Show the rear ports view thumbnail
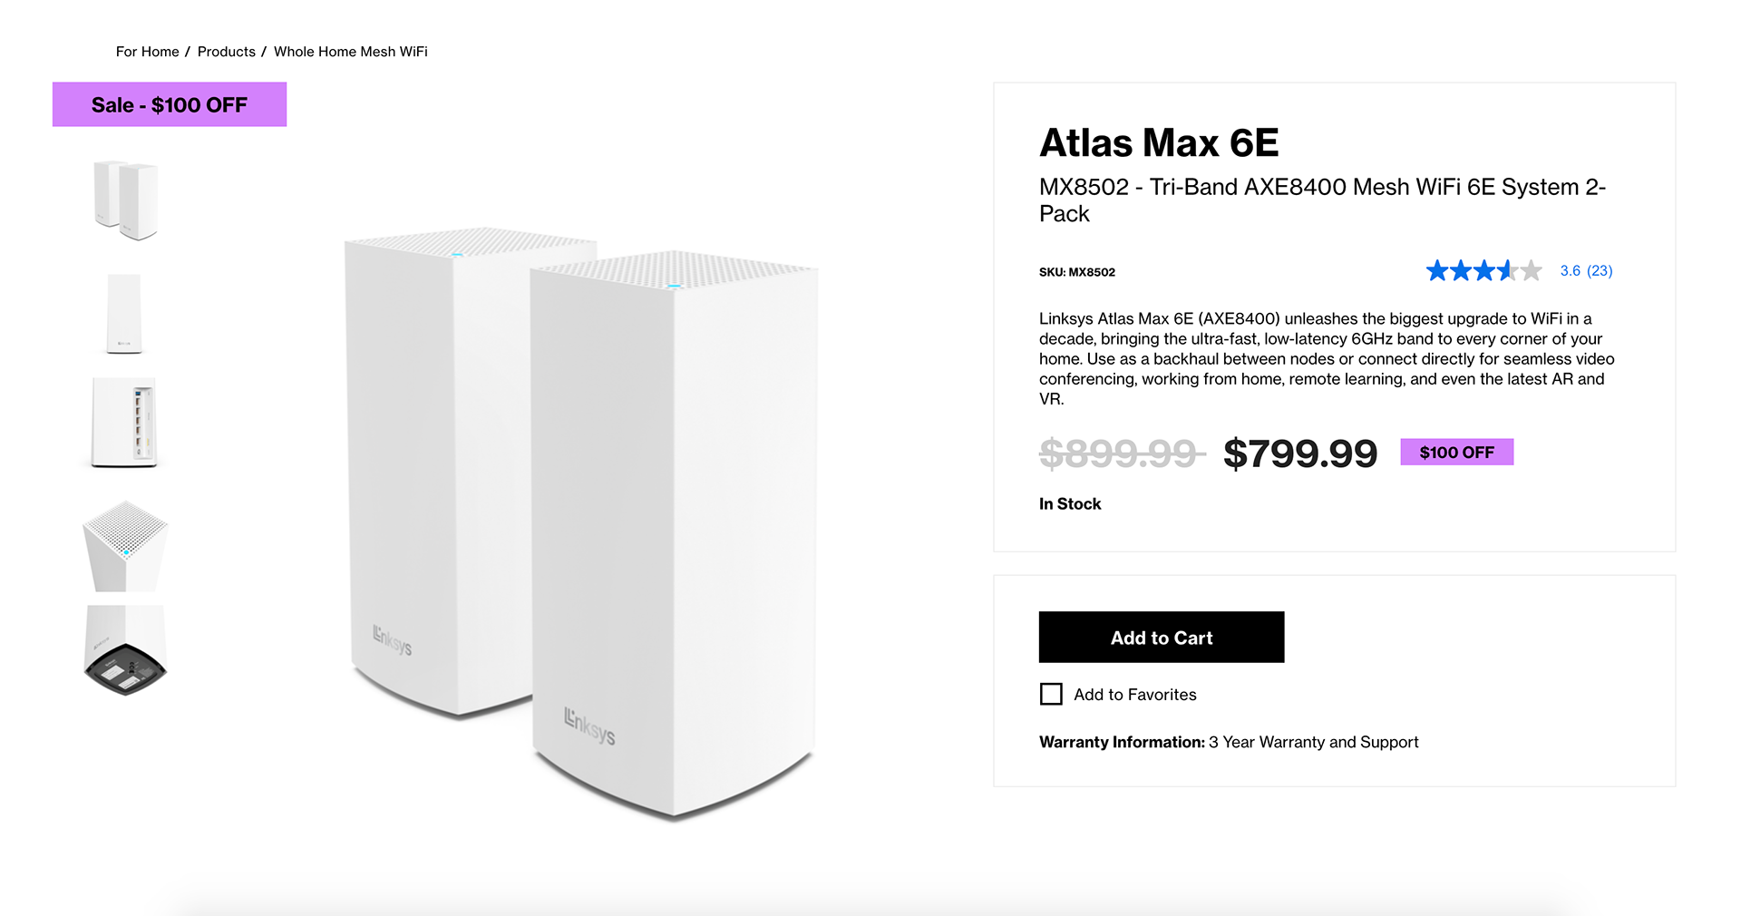The image size is (1741, 916). point(125,423)
